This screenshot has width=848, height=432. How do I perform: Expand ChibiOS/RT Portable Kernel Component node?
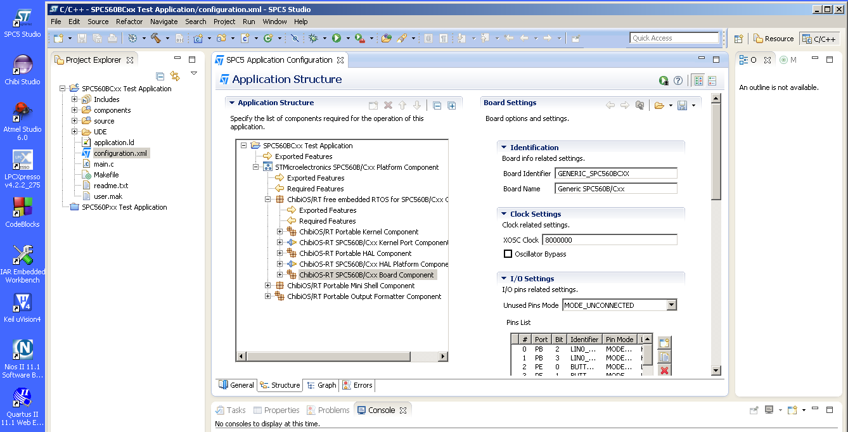[280, 232]
